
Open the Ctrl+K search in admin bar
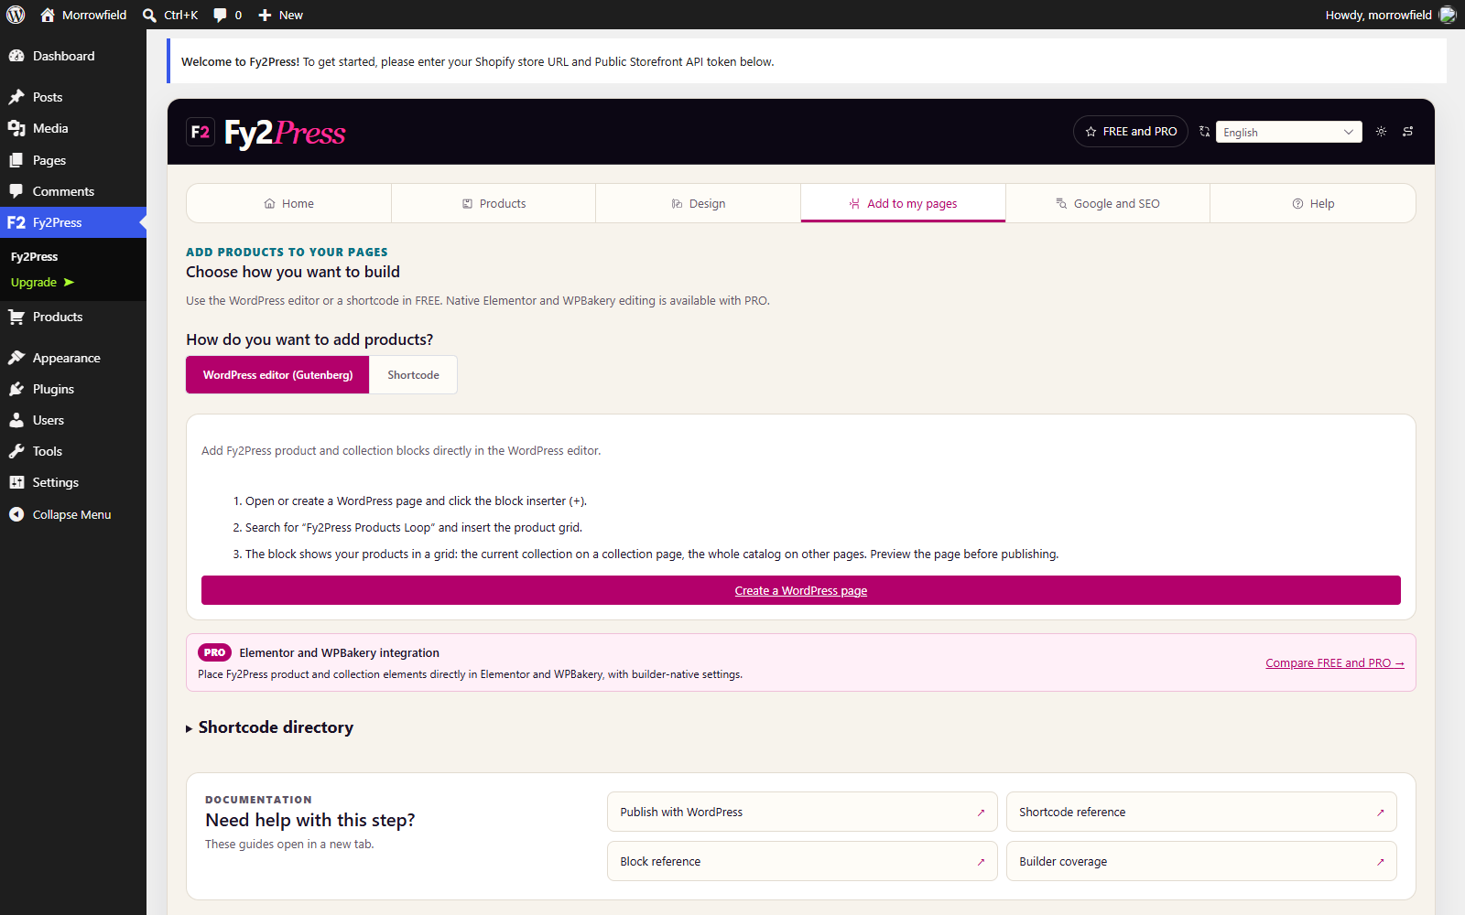170,15
